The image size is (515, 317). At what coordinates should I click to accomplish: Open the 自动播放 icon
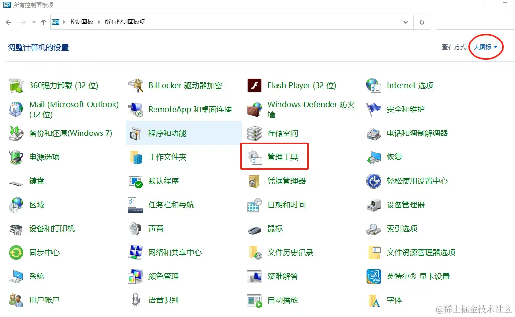point(255,301)
